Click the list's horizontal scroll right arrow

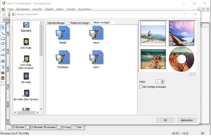point(37,113)
